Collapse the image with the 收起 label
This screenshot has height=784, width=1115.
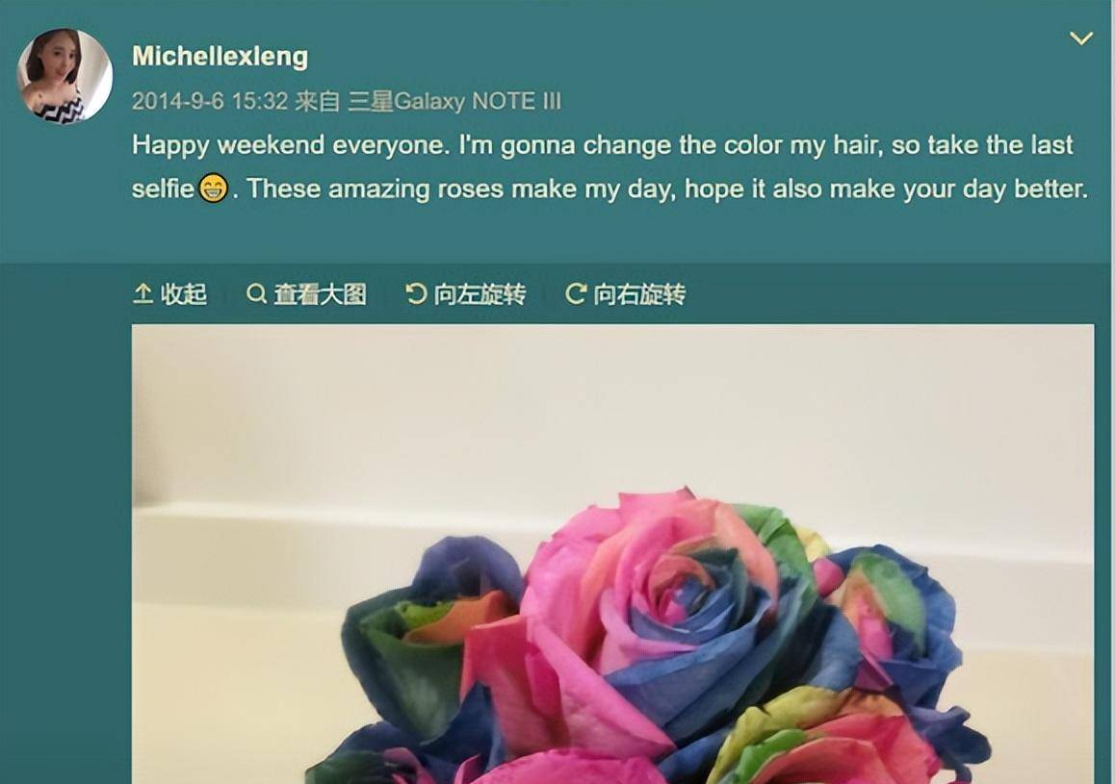click(x=184, y=294)
